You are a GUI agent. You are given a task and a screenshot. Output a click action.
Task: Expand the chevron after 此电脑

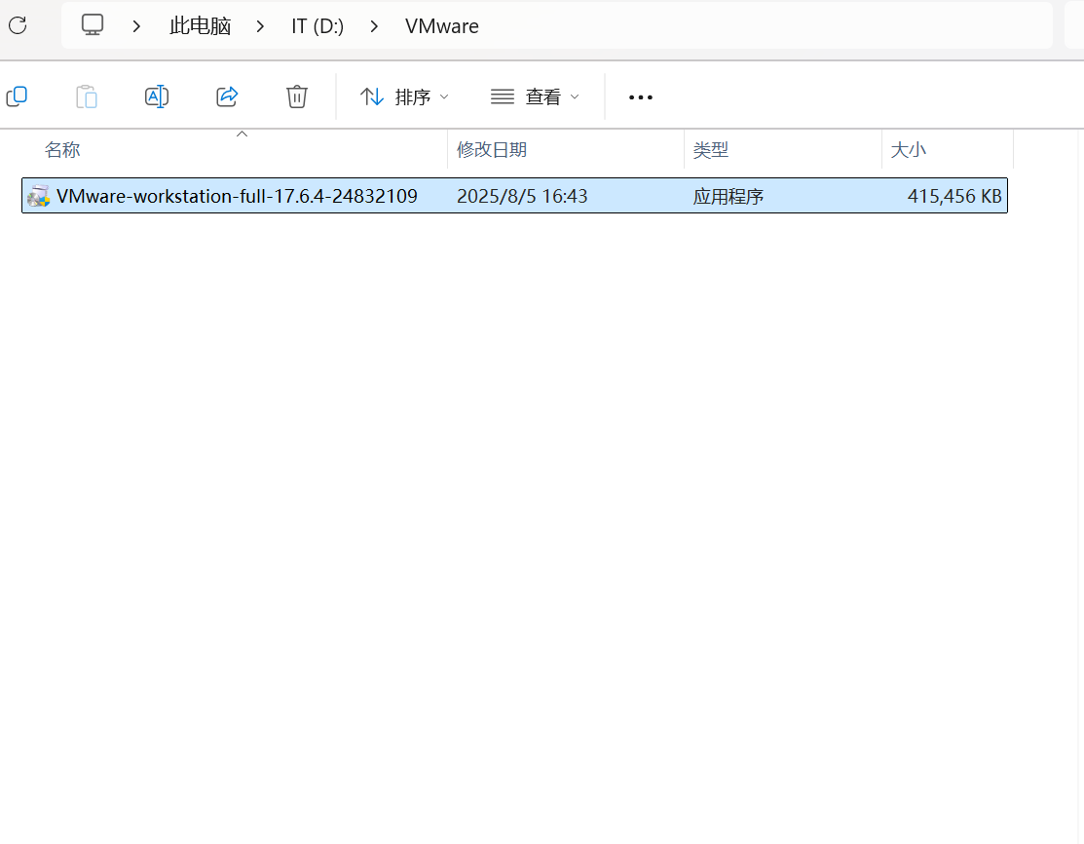point(260,26)
